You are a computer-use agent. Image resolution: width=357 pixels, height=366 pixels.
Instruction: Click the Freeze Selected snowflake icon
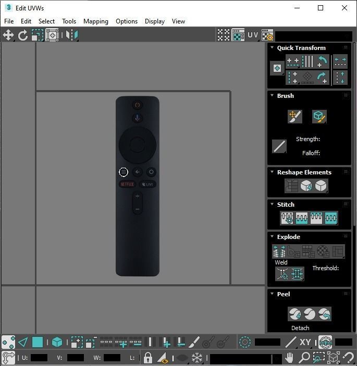tap(197, 358)
